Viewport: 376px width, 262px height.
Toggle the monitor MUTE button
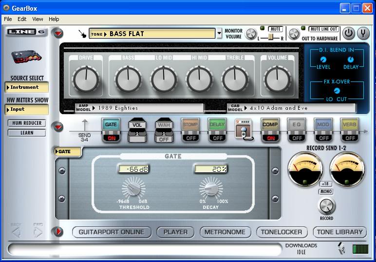276,29
